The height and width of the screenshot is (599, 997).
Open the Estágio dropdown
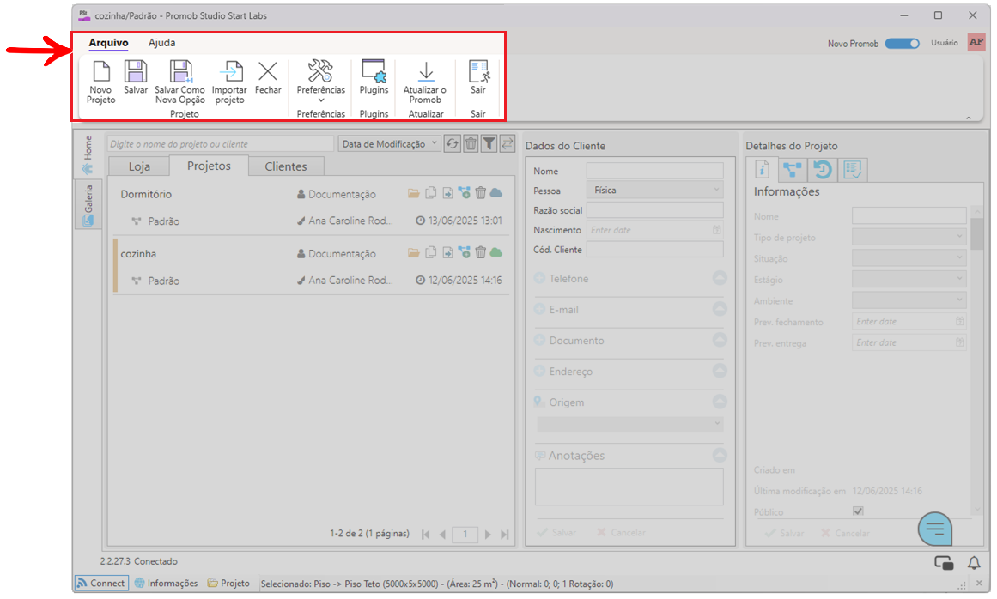(x=909, y=279)
